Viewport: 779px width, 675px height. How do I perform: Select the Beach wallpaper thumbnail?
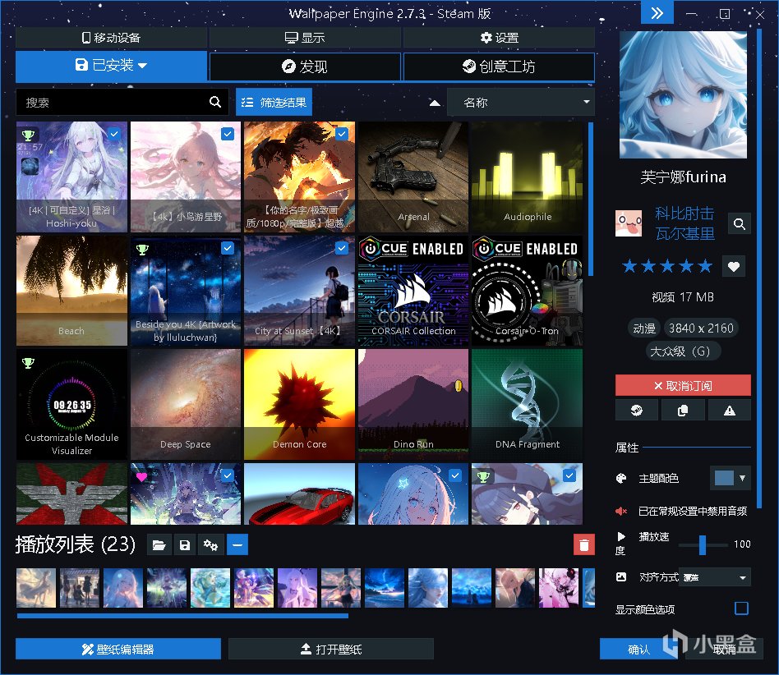click(71, 291)
